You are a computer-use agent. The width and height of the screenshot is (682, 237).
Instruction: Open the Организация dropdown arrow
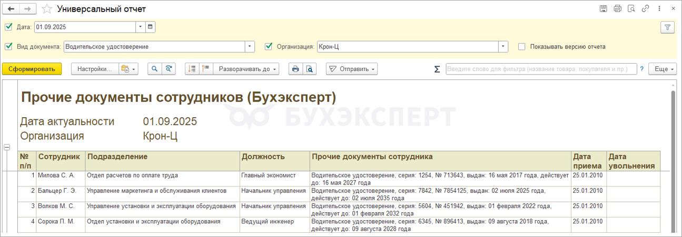point(503,47)
